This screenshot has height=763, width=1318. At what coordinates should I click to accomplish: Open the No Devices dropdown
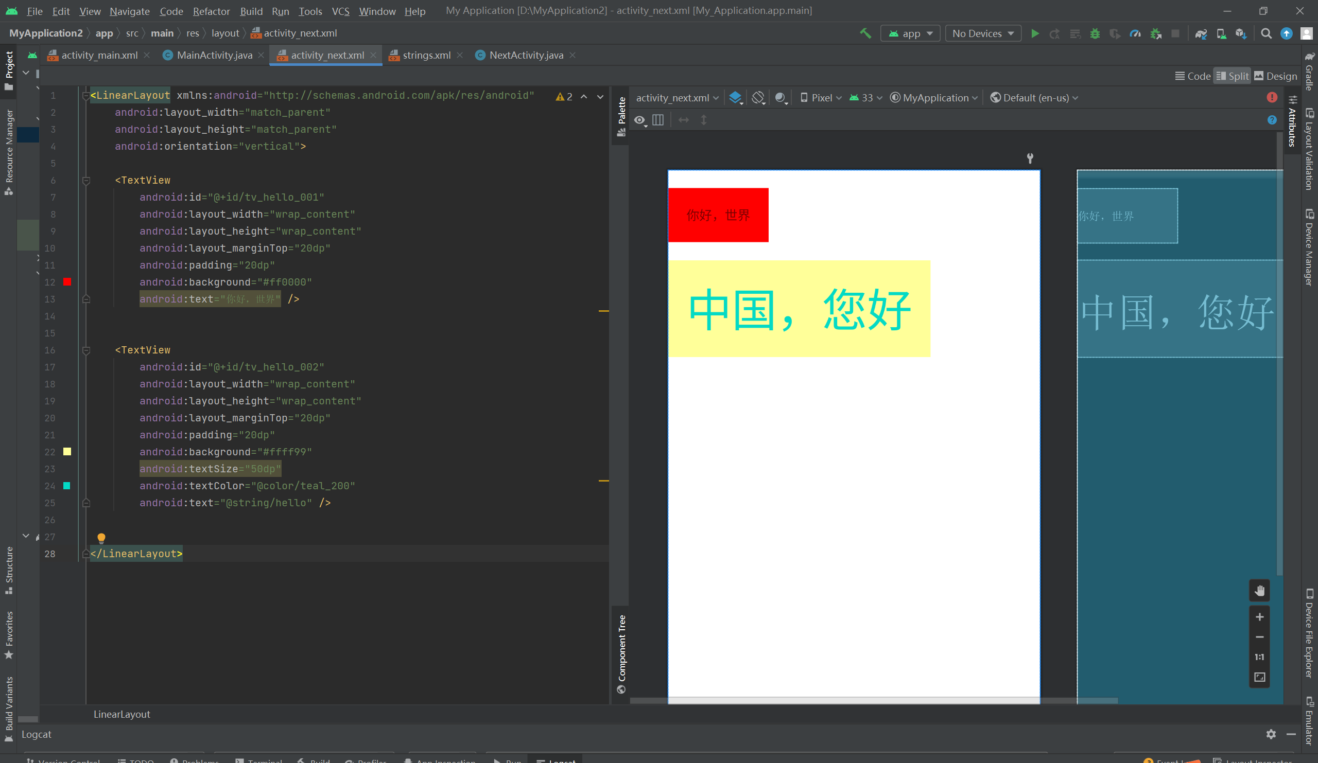click(x=983, y=33)
